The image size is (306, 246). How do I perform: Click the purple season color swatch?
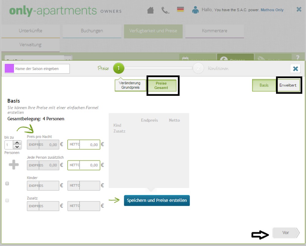(9, 69)
